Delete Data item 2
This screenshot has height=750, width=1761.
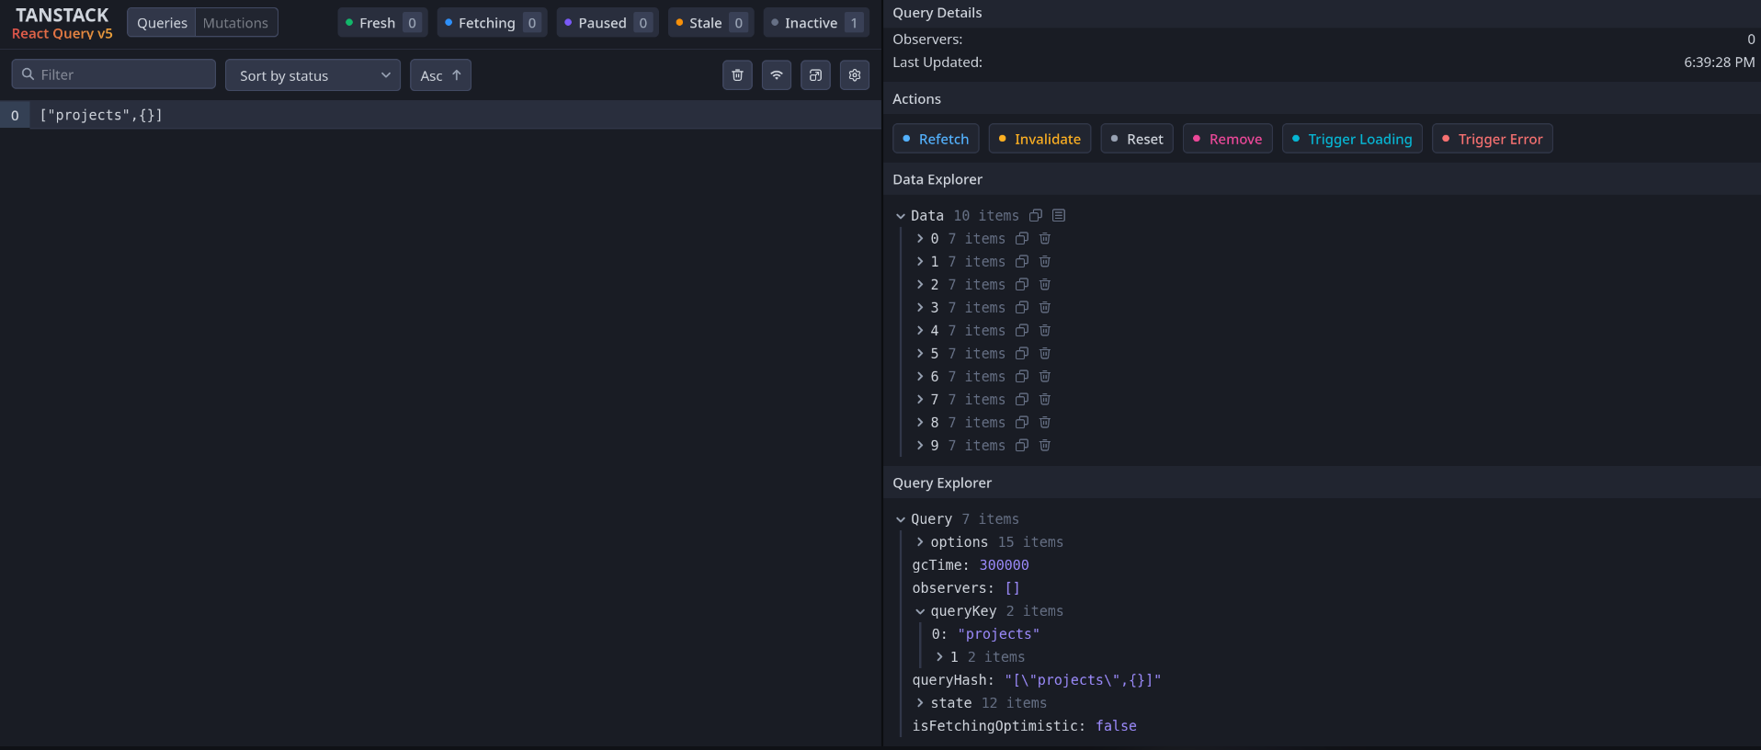tap(1045, 284)
